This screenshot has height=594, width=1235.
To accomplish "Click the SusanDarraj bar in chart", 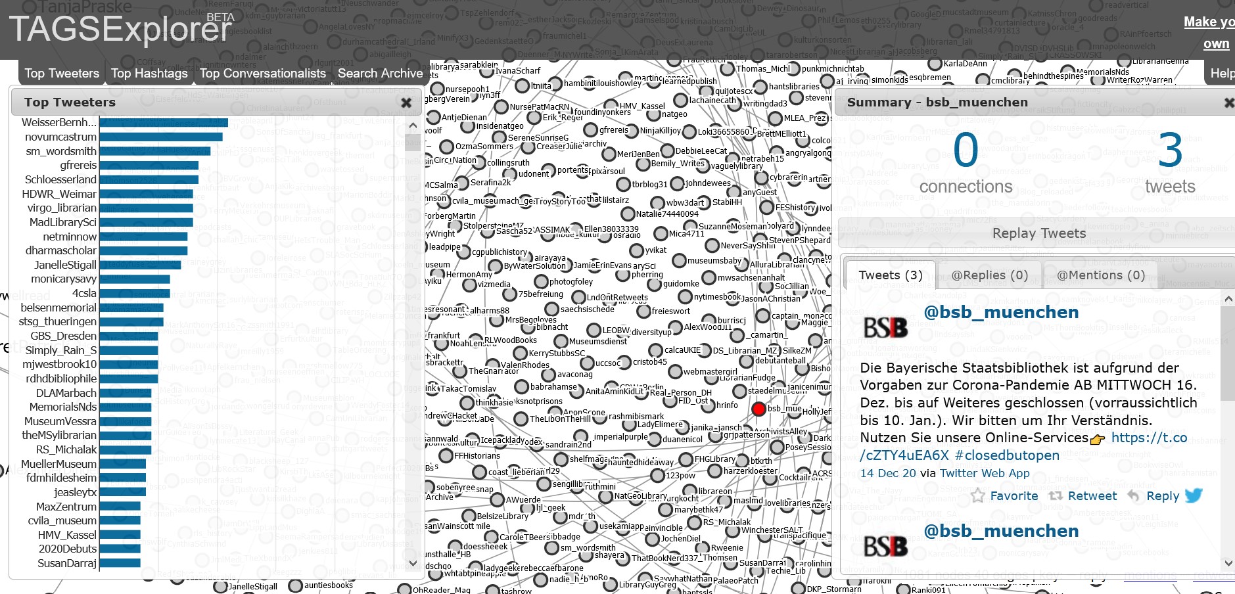I will pyautogui.click(x=120, y=563).
